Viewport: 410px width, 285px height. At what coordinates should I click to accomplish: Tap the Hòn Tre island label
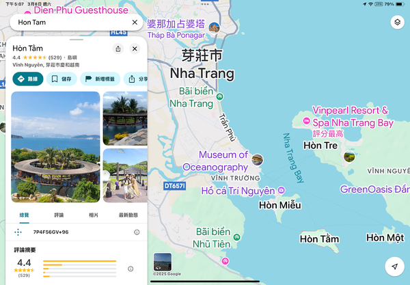320,146
